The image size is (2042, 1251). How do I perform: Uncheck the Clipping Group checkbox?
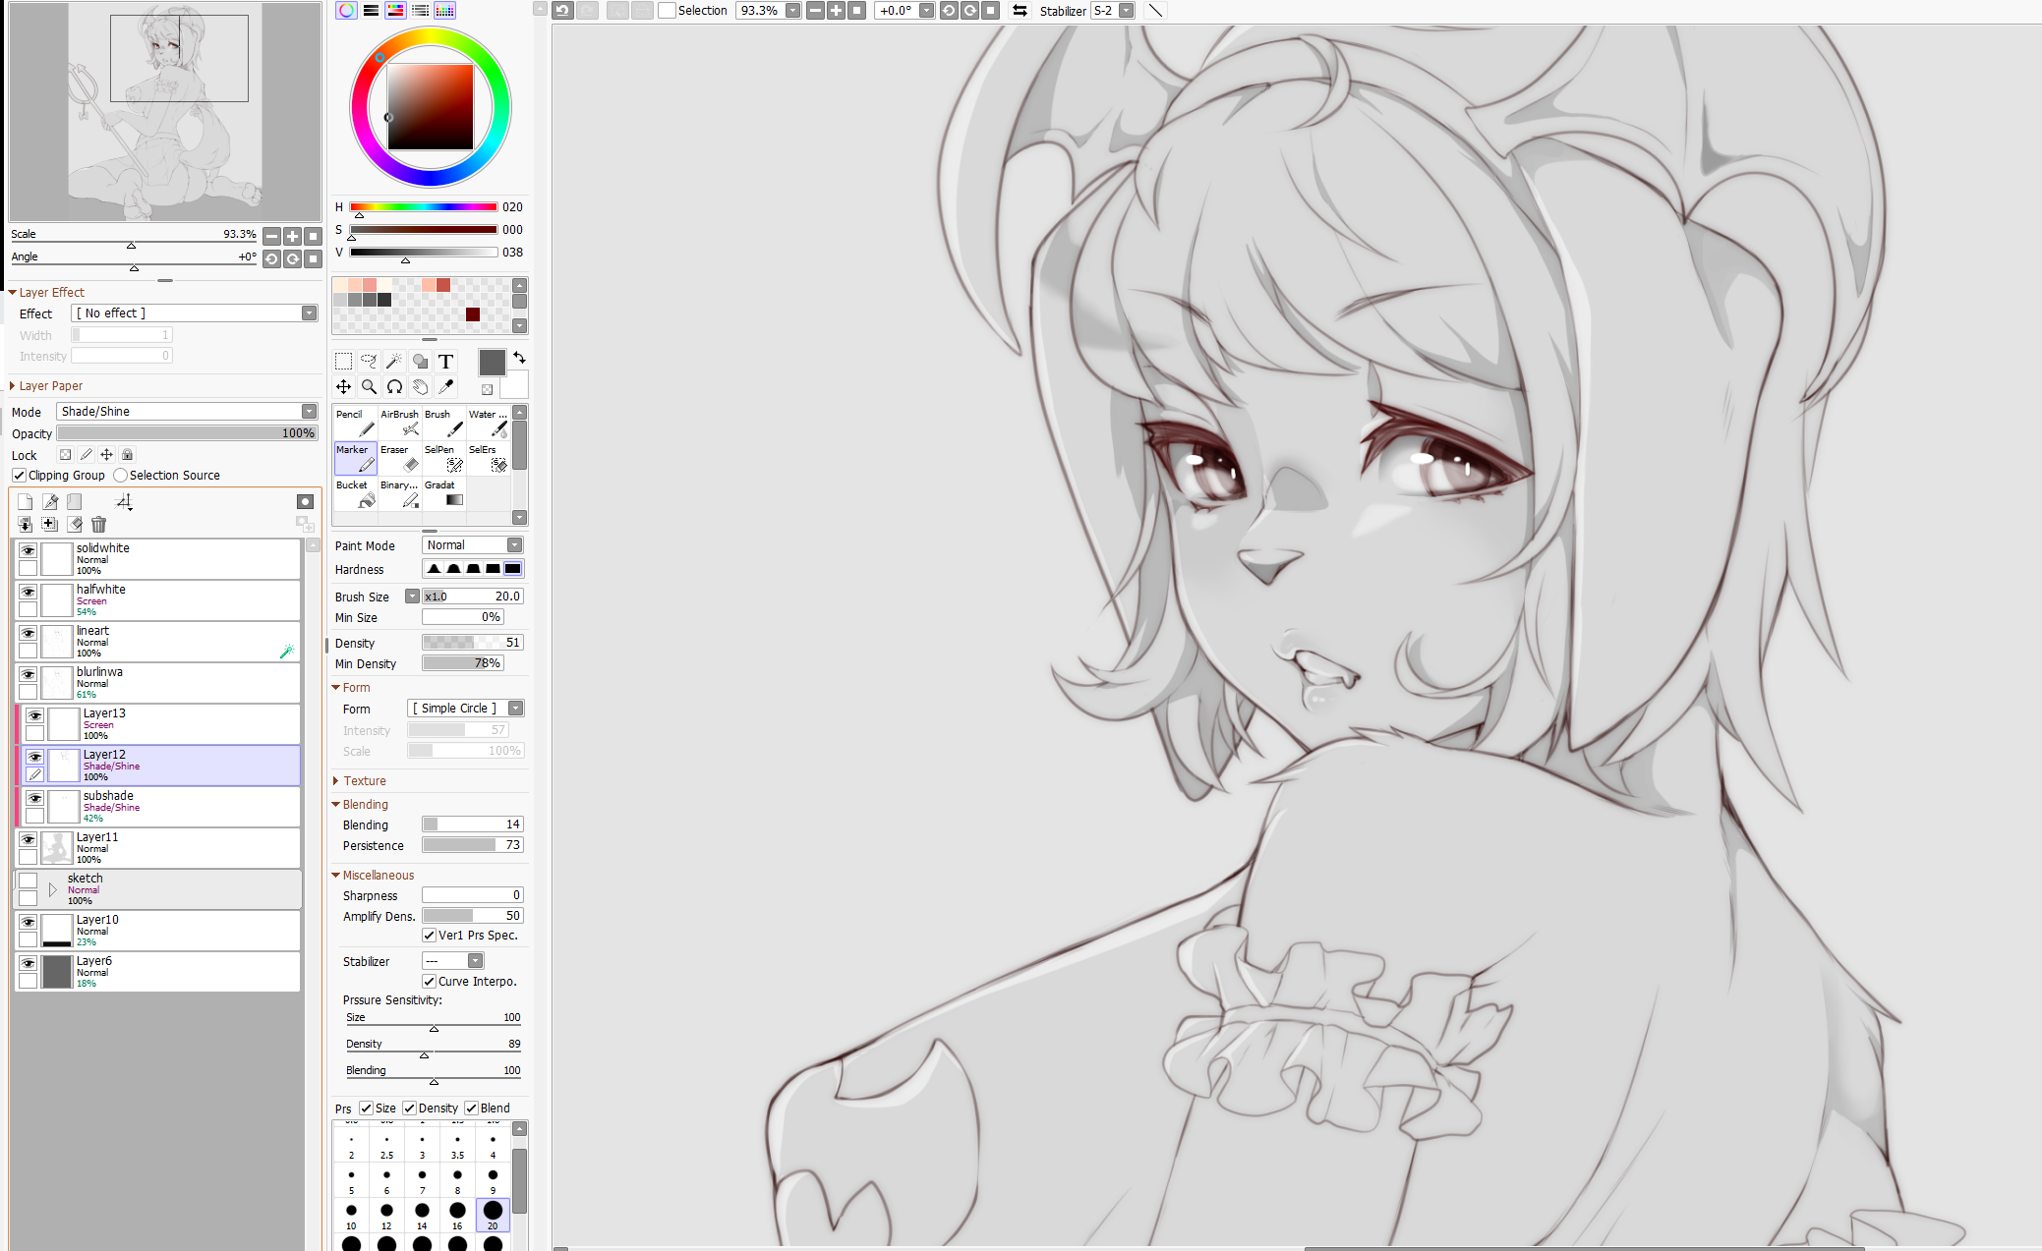tap(19, 476)
